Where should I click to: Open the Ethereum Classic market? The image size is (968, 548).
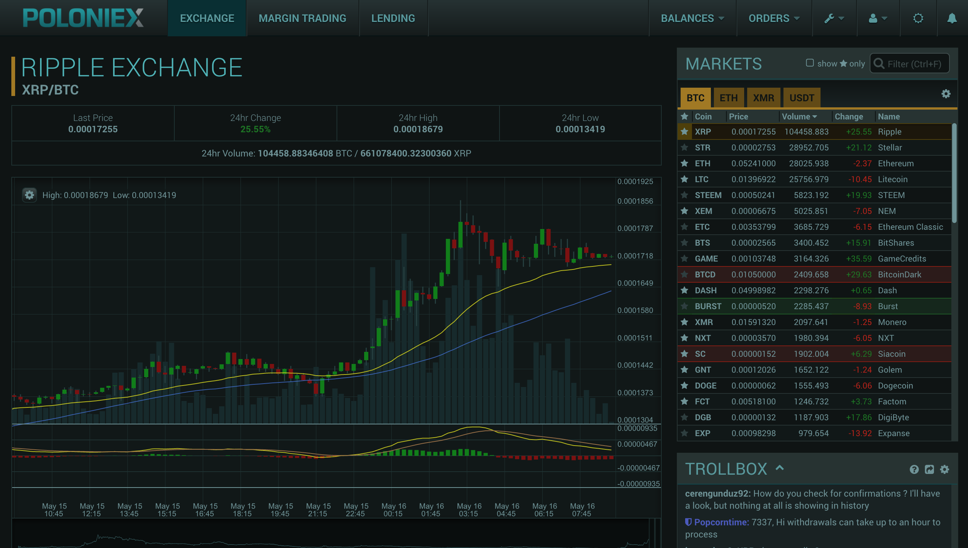coord(814,227)
